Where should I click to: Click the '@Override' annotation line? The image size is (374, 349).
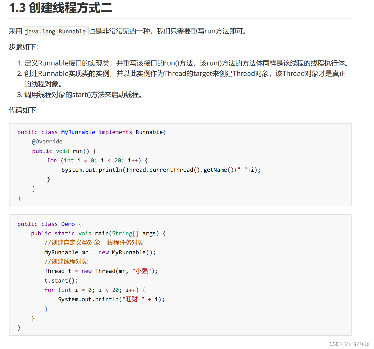pos(47,142)
